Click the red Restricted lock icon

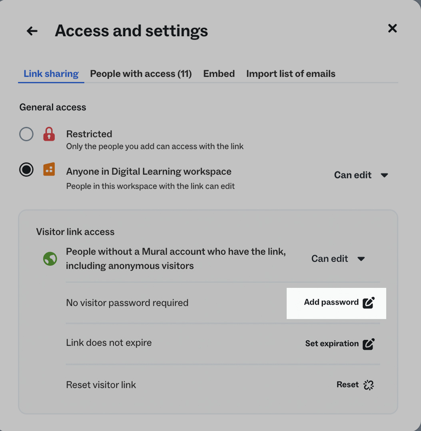[x=49, y=134]
